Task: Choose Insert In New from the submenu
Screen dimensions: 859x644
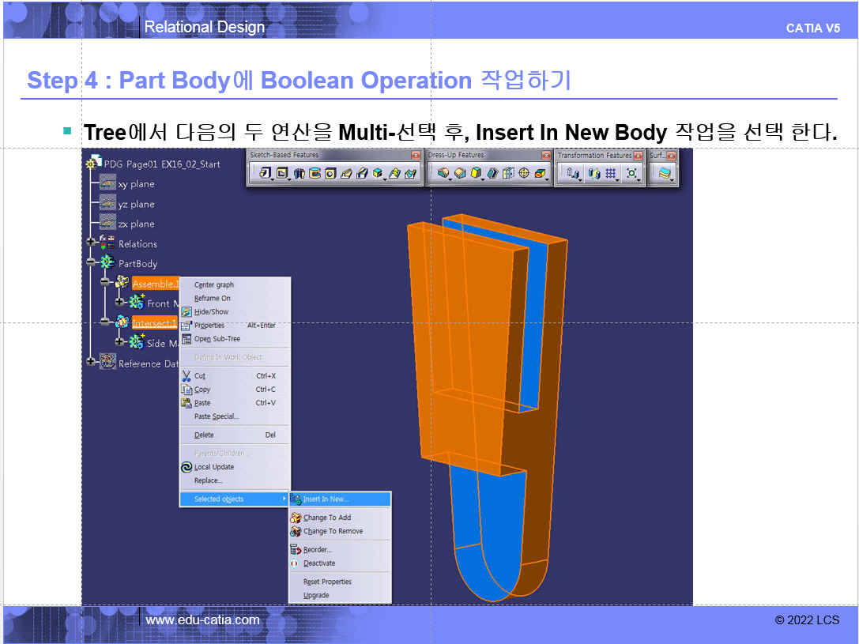Action: coord(326,499)
